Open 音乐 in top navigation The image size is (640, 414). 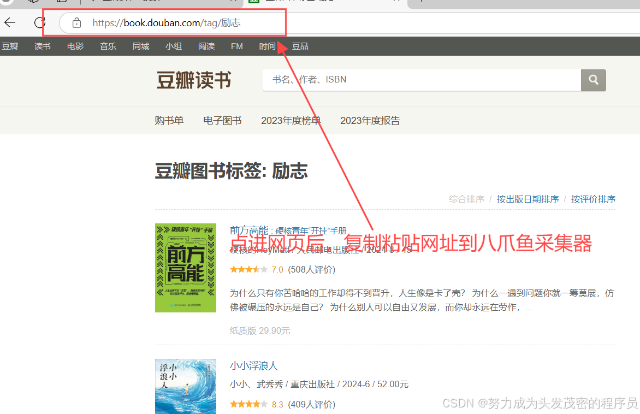(108, 46)
